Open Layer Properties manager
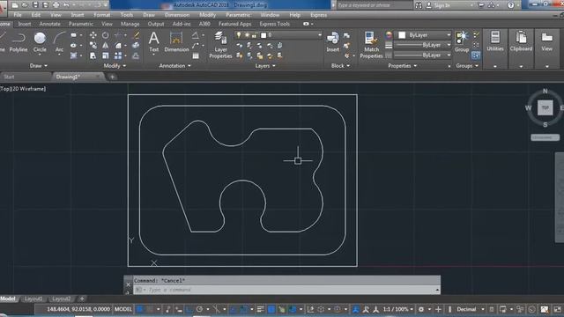This screenshot has height=317, width=564. [220, 45]
